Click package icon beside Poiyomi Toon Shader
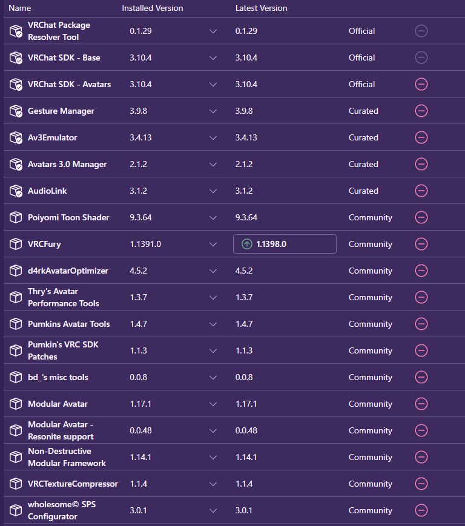This screenshot has width=465, height=526. pyautogui.click(x=15, y=217)
